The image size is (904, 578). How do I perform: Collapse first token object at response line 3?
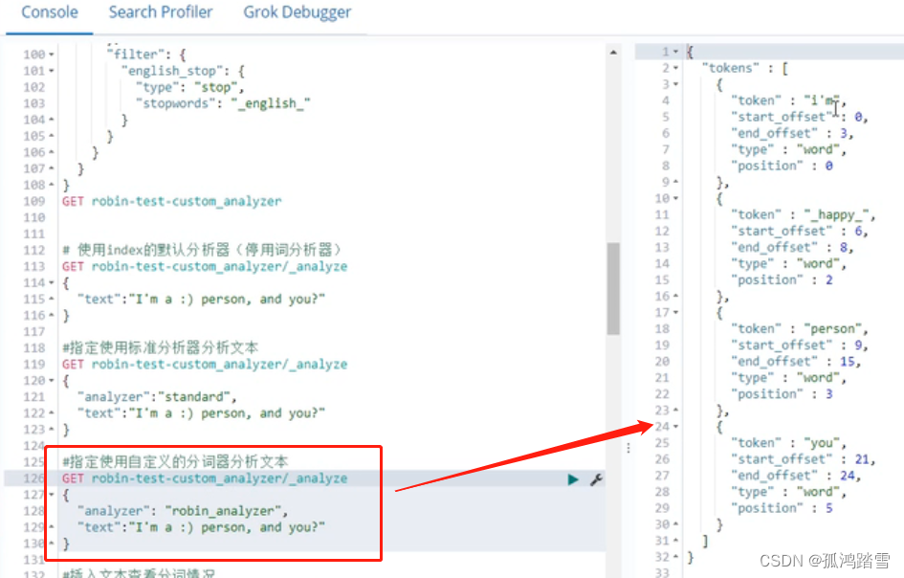675,84
